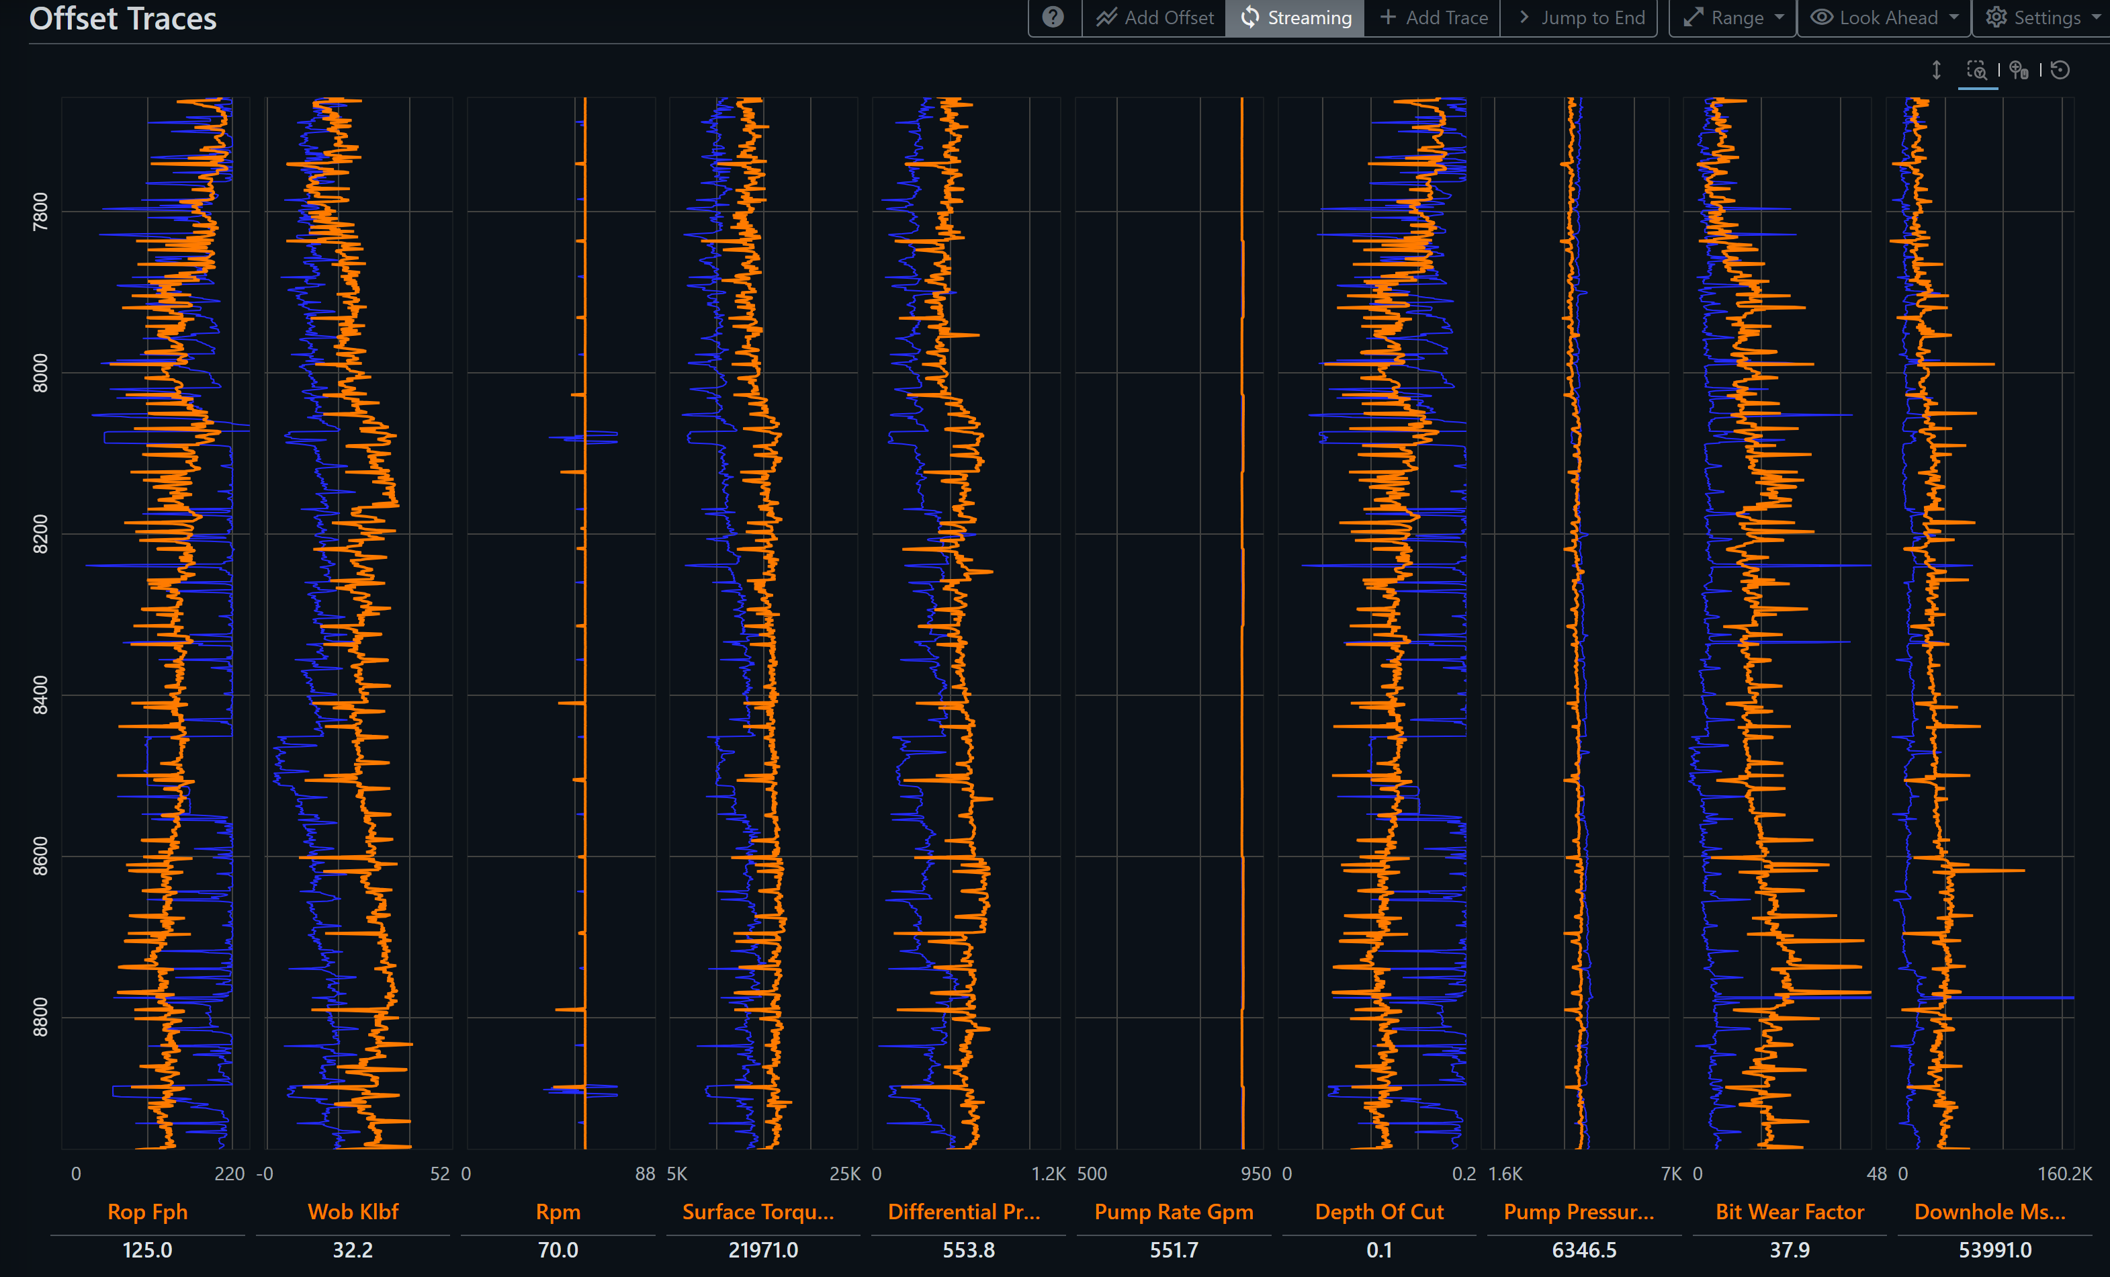This screenshot has width=2110, height=1277.
Task: Click the 8600 depth axis label
Action: [40, 856]
